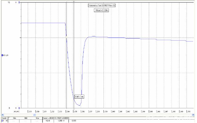Click the ,235 time axis label
The image size is (197, 123).
[75, 111]
